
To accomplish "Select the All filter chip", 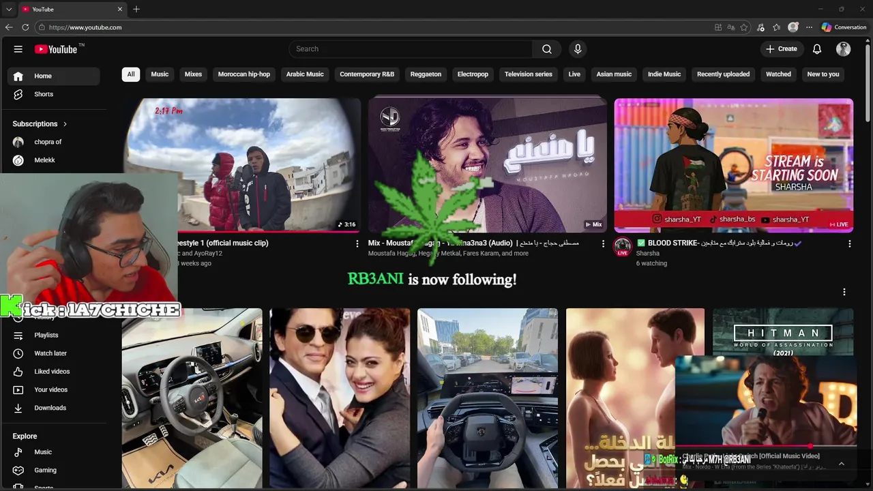I will (x=131, y=74).
